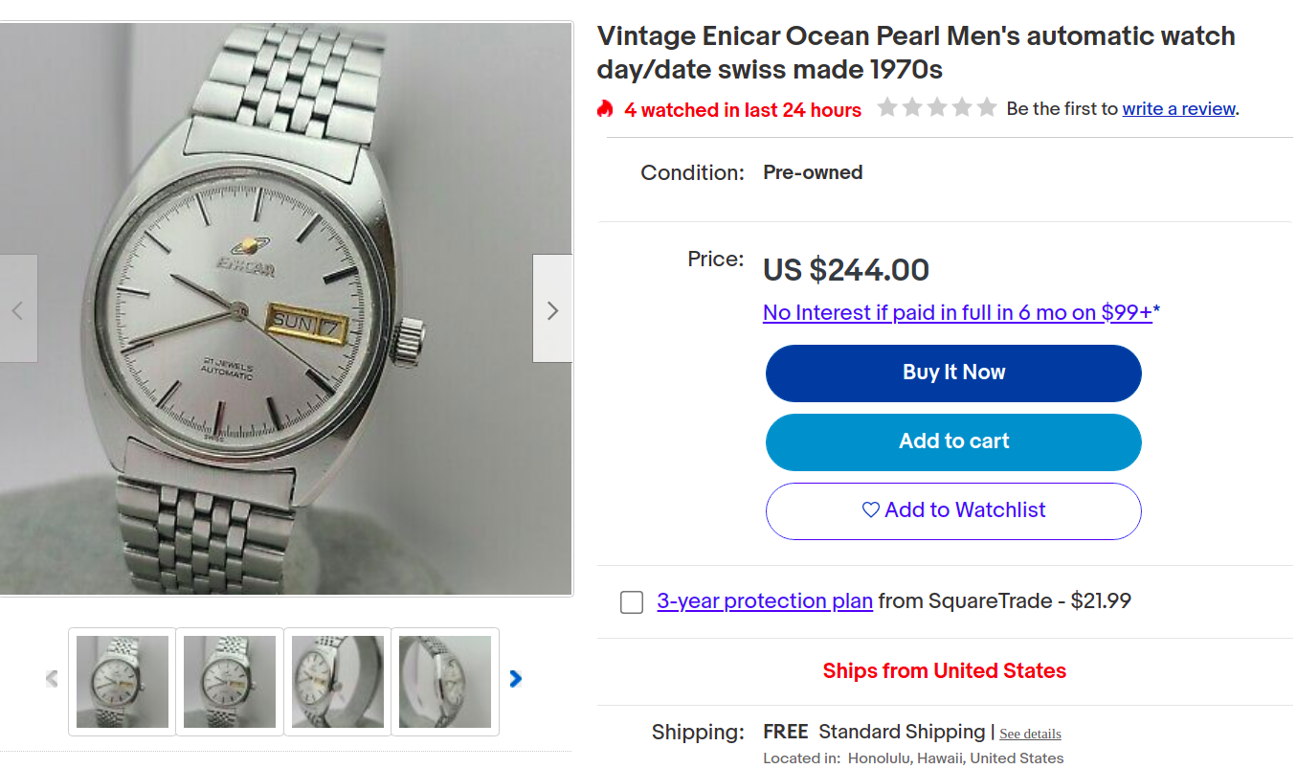Click the Vintage Enicar Ocean Pearl title
Screen dimensions: 1297x769
[915, 53]
